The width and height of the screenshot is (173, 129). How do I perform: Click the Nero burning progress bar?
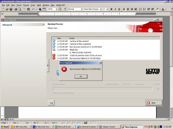[x=103, y=89]
